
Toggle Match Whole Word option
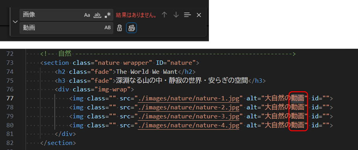(x=97, y=15)
